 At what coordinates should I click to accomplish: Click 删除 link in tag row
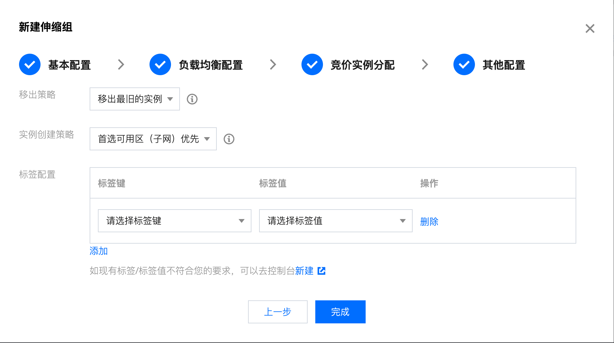429,222
